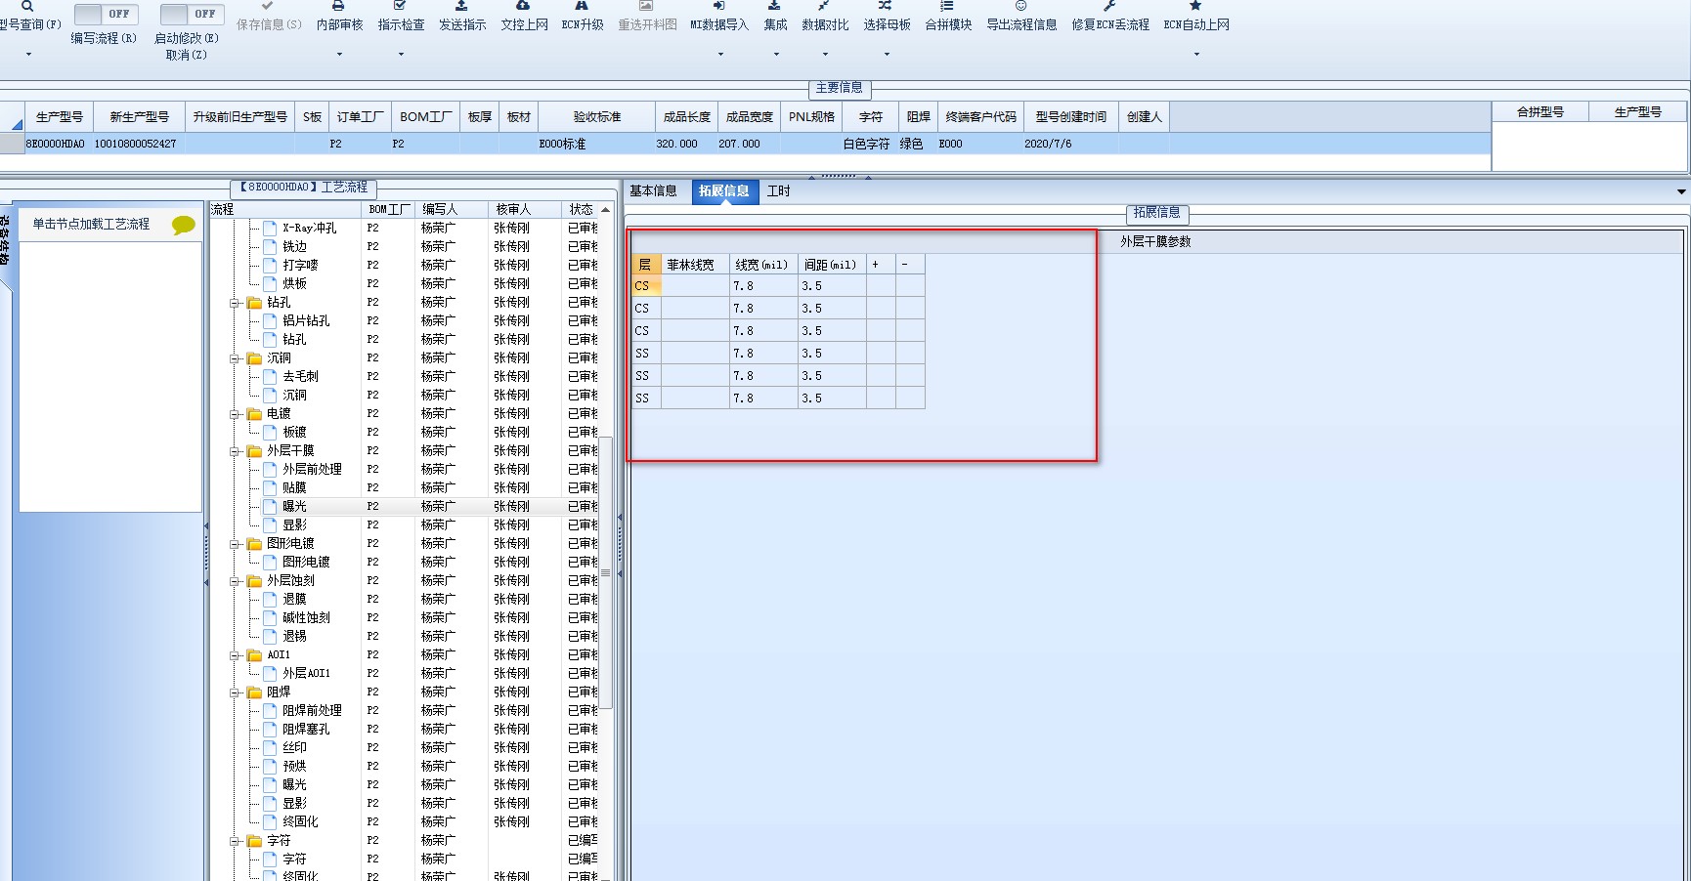The width and height of the screenshot is (1691, 881).
Task: Click 发送指示 upload button
Action: coord(462,16)
